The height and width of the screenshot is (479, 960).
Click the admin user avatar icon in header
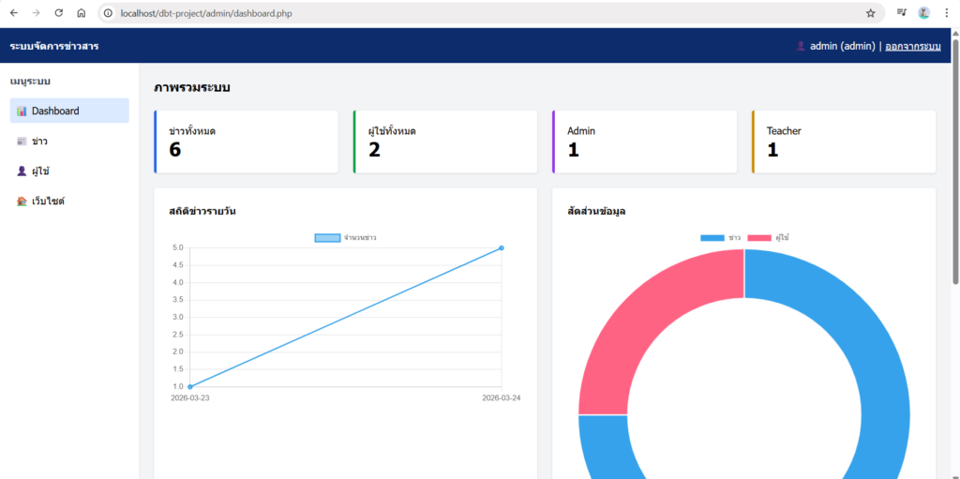800,46
